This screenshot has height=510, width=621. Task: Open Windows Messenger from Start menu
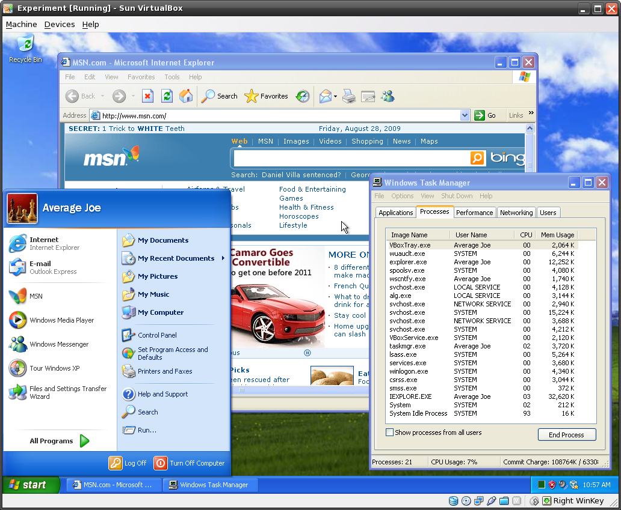(49, 344)
